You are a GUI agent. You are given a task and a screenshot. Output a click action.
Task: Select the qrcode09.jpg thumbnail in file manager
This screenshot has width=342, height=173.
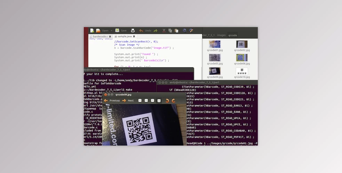click(215, 71)
